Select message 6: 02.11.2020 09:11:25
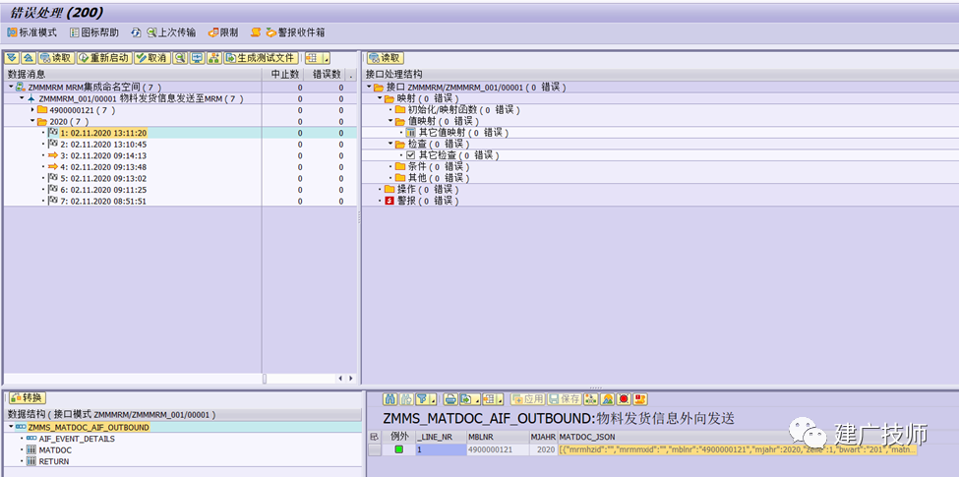Screen dimensions: 959x477 pyautogui.click(x=102, y=190)
